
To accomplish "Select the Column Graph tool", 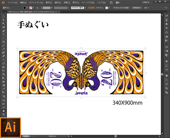I will click(x=3, y=100).
